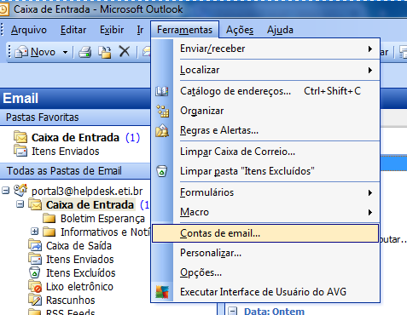Select Caixa de Saída folder label
The height and width of the screenshot is (315, 407).
[x=78, y=246]
